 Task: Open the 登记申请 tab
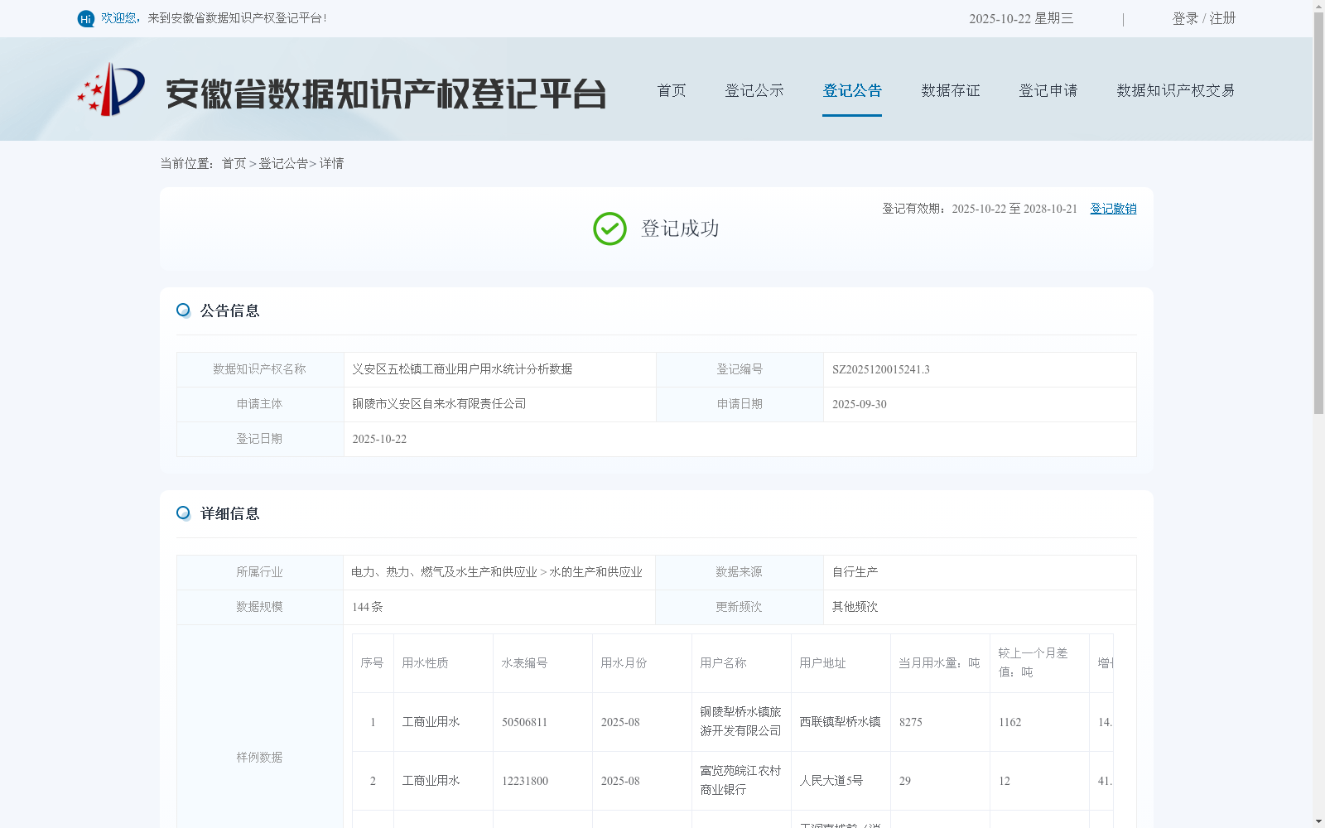[x=1048, y=90]
